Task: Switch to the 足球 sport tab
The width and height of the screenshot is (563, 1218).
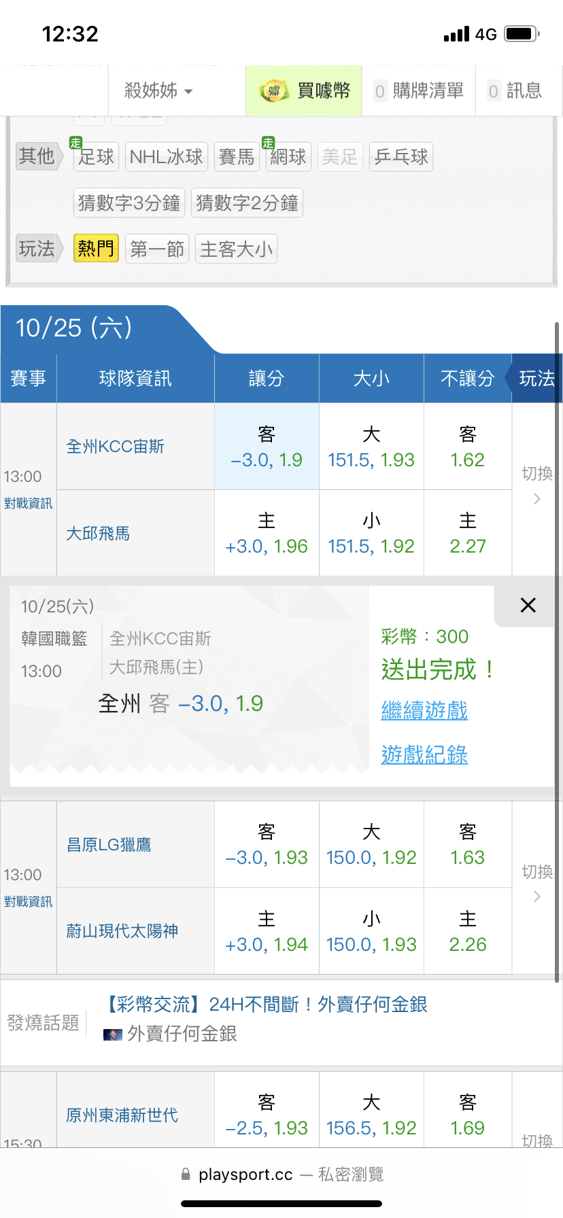Action: 96,157
